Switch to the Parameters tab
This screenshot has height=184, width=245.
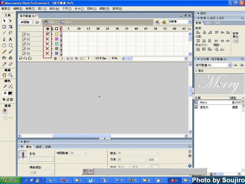[x=48, y=147]
